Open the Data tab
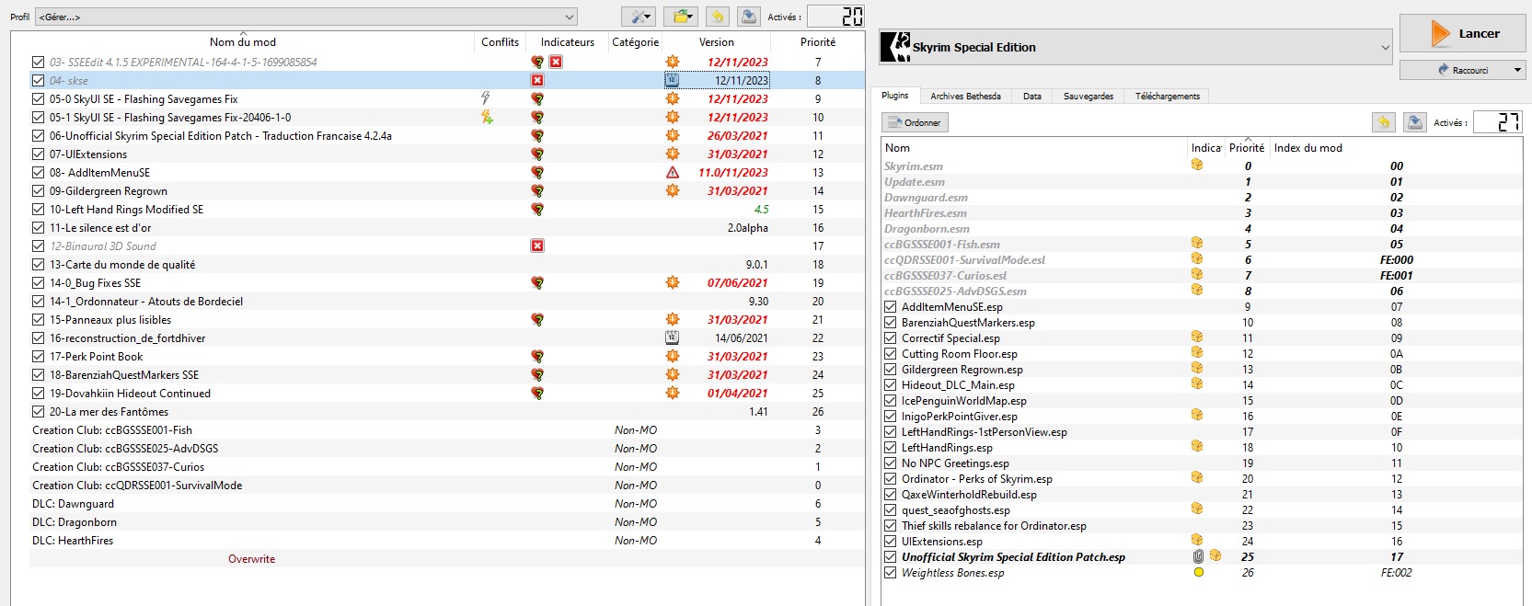 click(x=1032, y=97)
